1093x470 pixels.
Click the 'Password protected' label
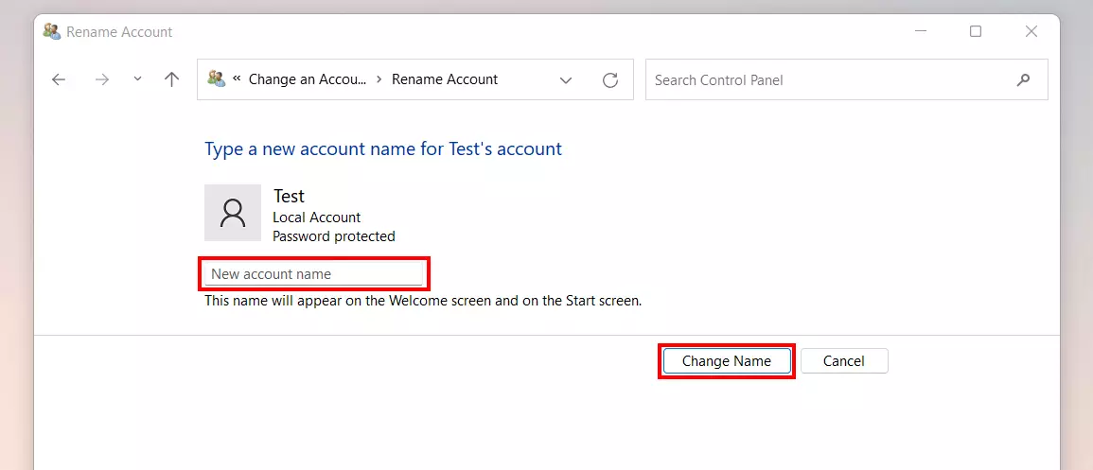click(334, 236)
